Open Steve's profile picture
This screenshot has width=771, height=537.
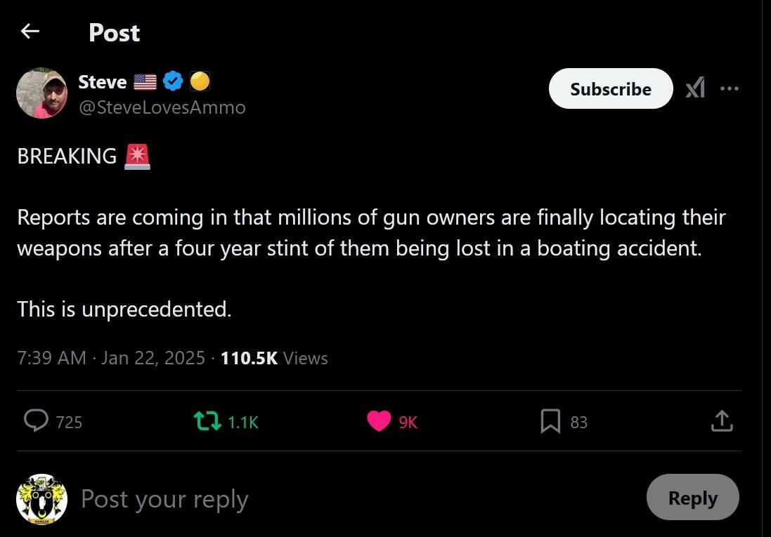click(x=41, y=93)
